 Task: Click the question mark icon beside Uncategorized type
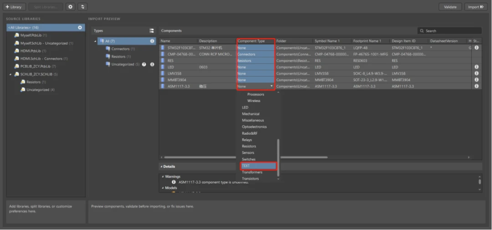point(144,64)
